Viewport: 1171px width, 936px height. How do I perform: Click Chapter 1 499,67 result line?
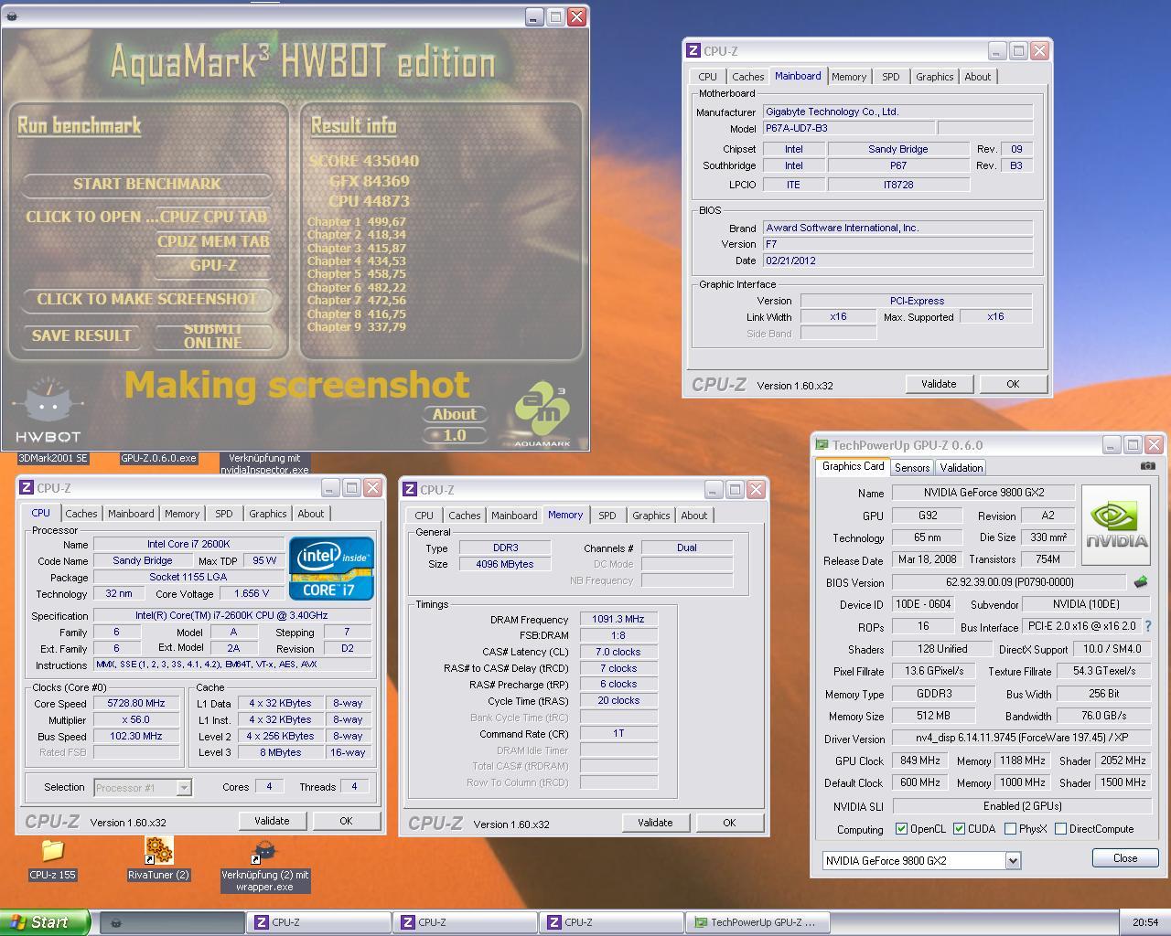357,221
